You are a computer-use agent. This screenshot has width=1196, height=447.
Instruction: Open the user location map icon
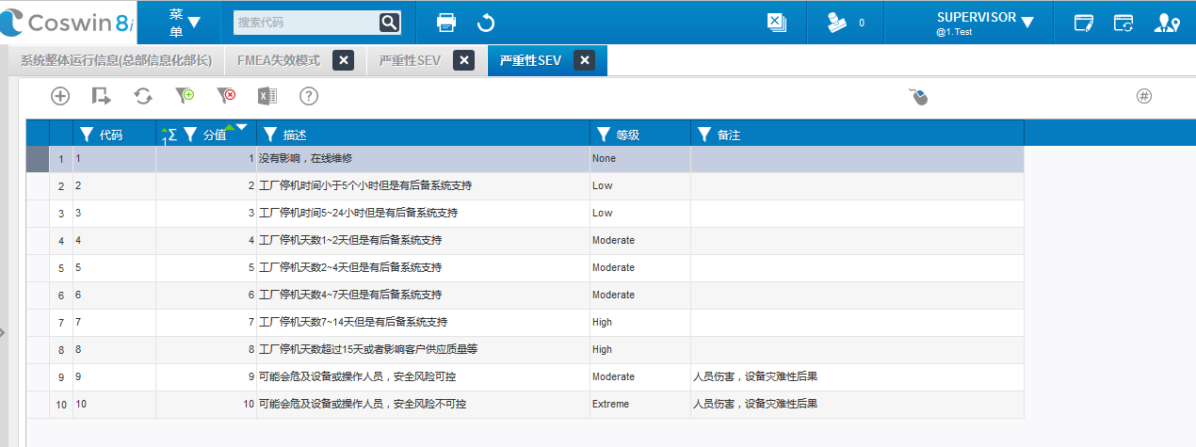pos(1167,22)
